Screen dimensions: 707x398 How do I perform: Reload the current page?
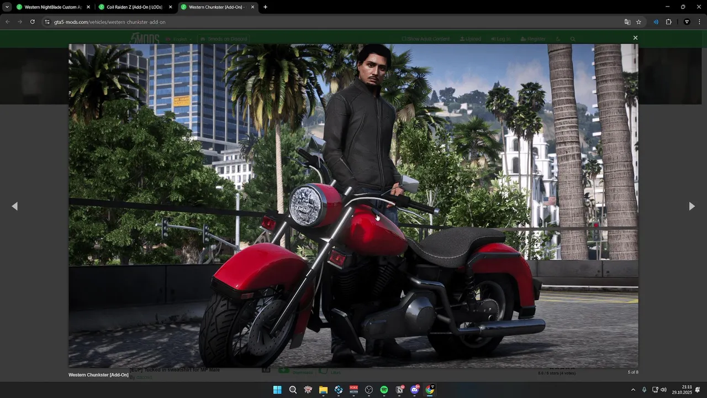click(33, 22)
